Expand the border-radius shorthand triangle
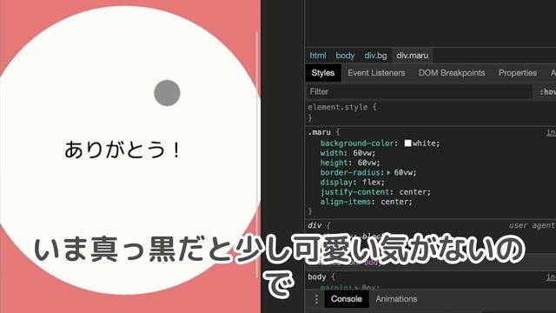Screen dimensions: 556x313 (x=388, y=173)
